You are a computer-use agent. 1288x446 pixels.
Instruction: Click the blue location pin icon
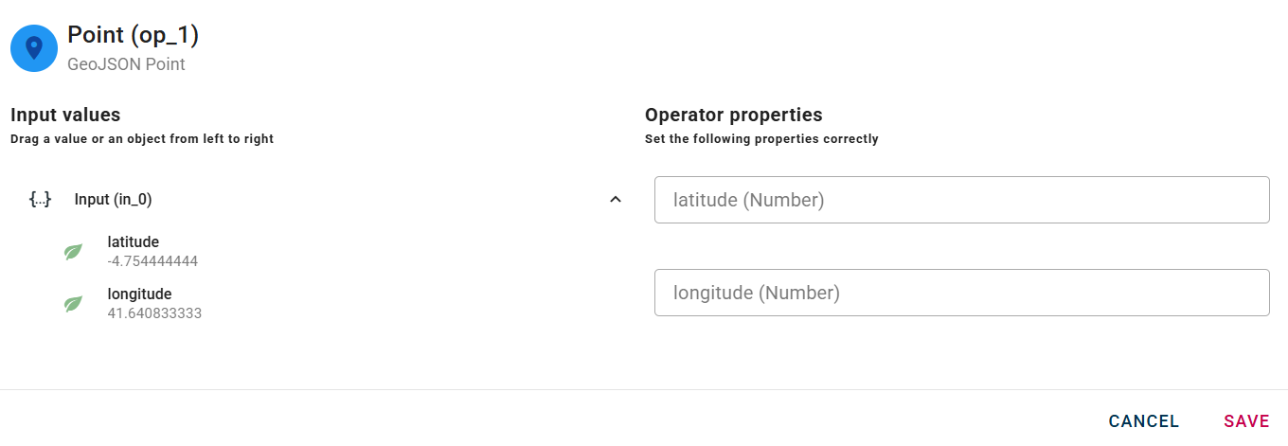pyautogui.click(x=34, y=48)
